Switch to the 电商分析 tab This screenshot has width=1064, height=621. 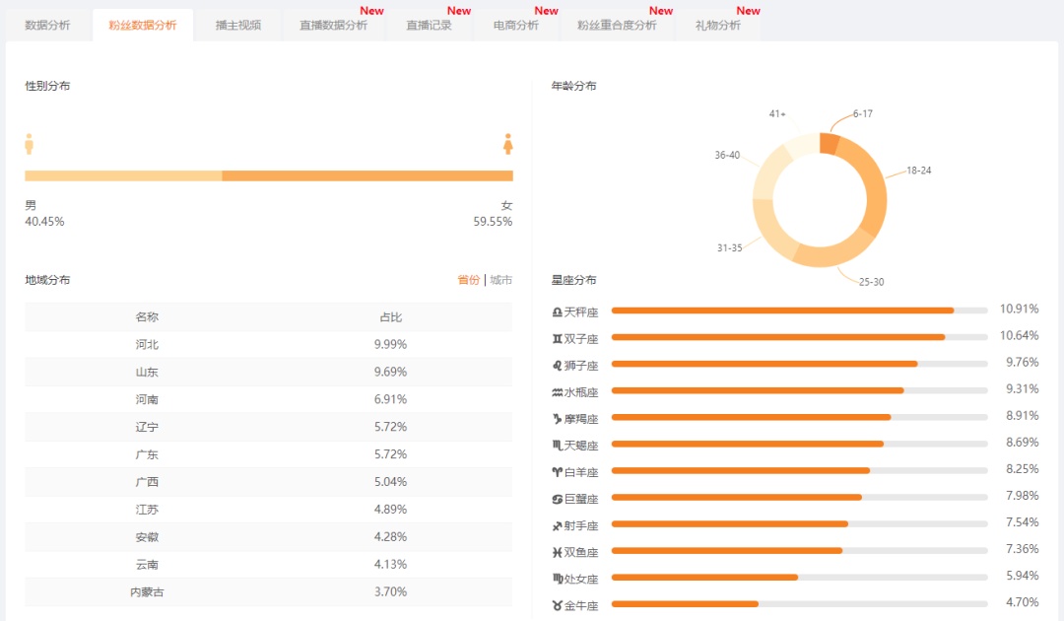tap(515, 25)
